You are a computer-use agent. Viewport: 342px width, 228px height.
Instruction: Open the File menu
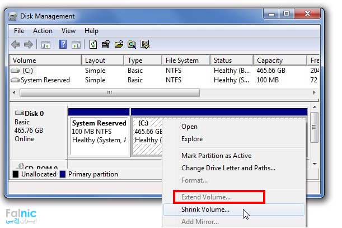pos(19,31)
